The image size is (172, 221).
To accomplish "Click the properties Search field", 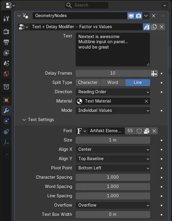I will pyautogui.click(x=87, y=5).
